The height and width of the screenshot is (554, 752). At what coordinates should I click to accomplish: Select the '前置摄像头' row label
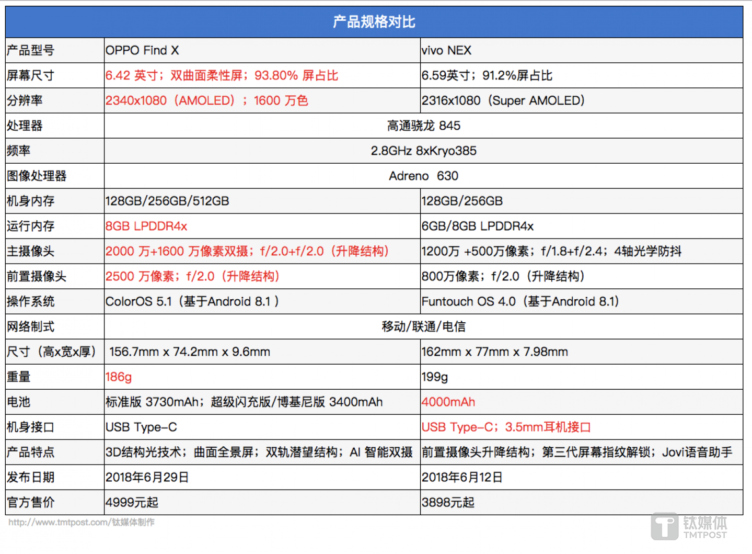[37, 276]
